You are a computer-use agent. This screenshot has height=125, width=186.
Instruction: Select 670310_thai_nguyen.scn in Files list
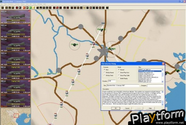(x=150, y=73)
